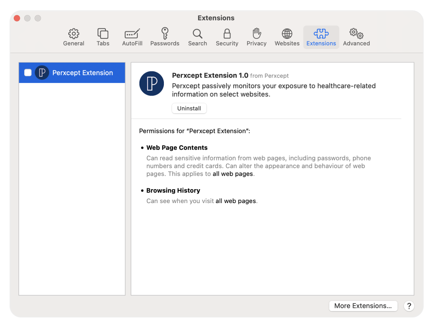Viewport: 436px width, 329px height.
Task: Open More Extensions...
Action: click(x=363, y=306)
